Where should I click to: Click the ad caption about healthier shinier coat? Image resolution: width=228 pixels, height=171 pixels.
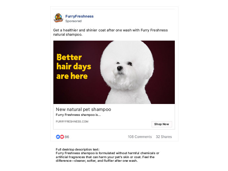pyautogui.click(x=110, y=32)
